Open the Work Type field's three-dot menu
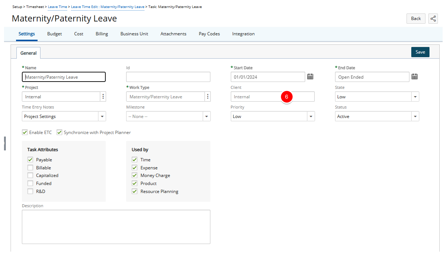 point(207,97)
